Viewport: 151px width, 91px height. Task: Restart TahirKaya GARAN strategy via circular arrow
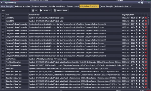click(x=143, y=68)
